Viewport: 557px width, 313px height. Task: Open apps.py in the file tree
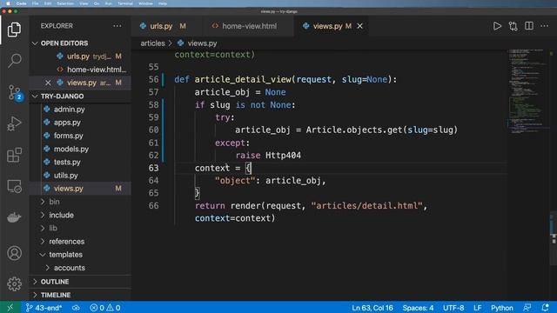pos(67,123)
